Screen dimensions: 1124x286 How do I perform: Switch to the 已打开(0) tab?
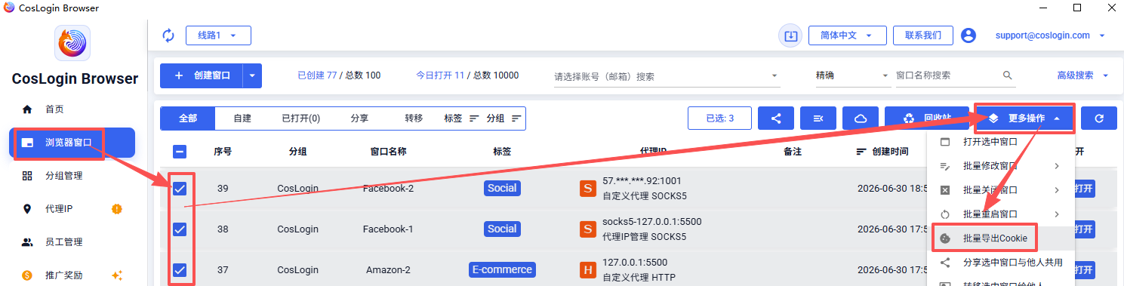pos(300,118)
